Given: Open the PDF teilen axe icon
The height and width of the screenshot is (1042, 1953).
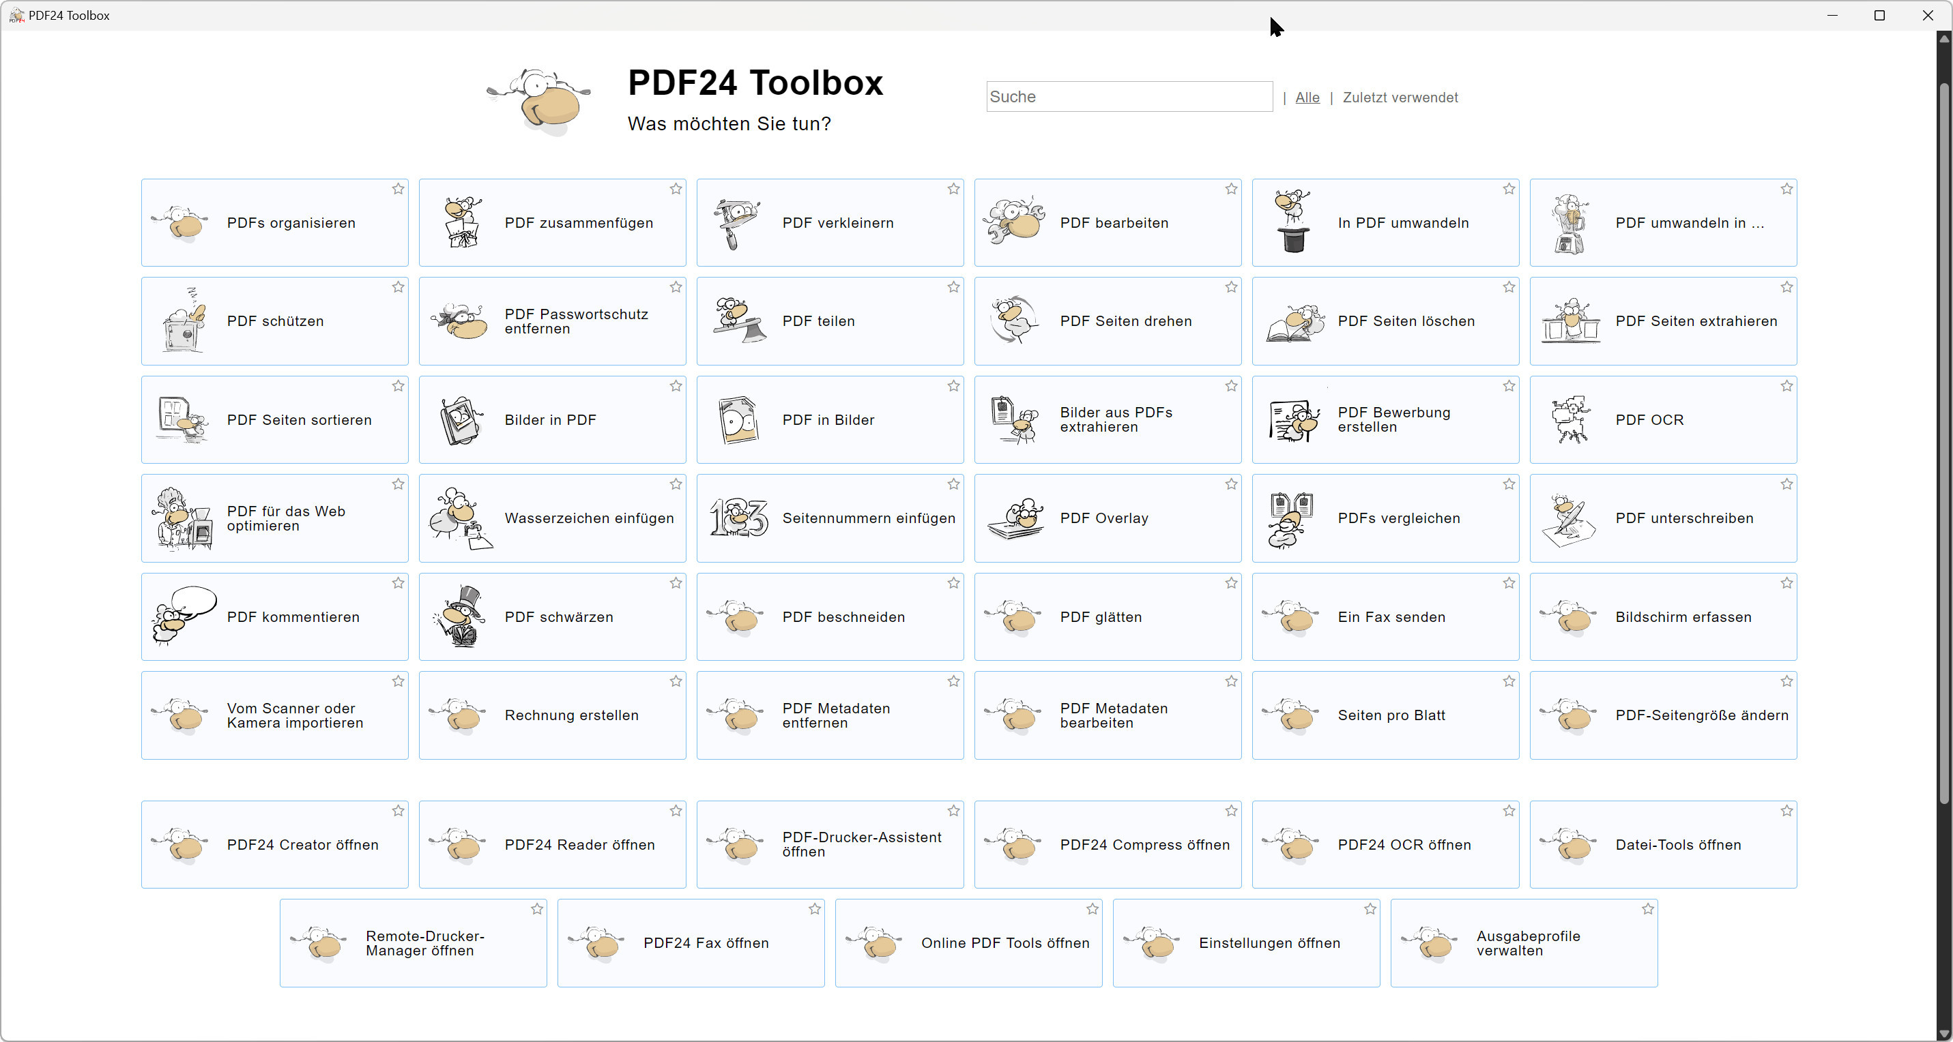Looking at the screenshot, I should (x=739, y=320).
